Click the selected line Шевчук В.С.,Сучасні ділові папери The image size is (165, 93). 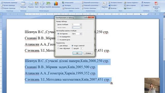67,61
